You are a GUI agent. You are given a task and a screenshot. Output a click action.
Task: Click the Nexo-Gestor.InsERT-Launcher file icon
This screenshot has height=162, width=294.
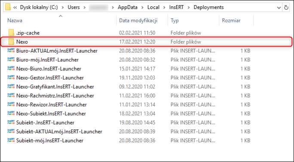pos(11,77)
